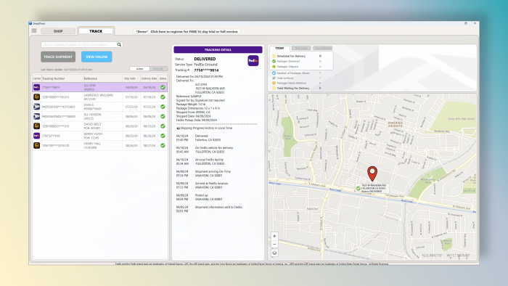Viewport: 508px width, 286px height.
Task: Switch to the SHIP tab
Action: [58, 31]
